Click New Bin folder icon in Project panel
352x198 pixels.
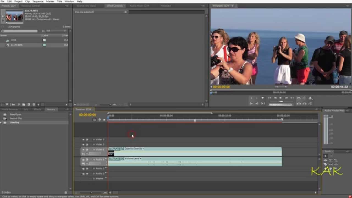[23, 105]
